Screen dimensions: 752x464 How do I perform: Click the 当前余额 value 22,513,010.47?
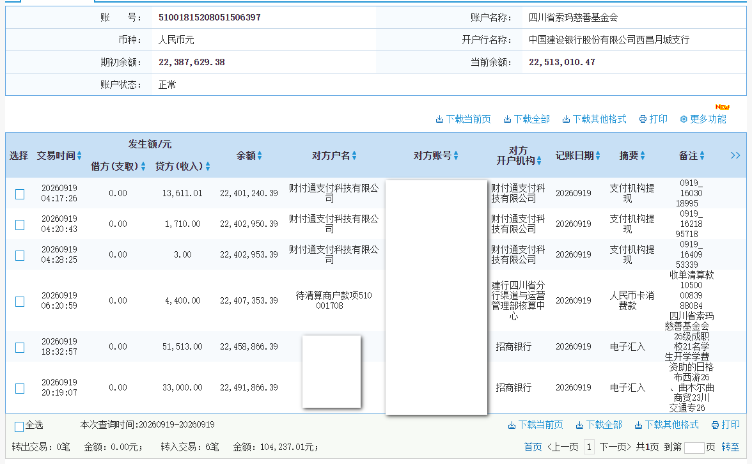point(561,62)
